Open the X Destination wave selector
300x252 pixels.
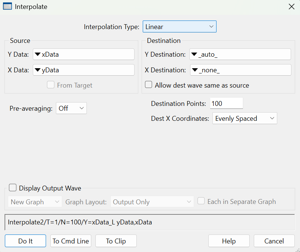(240, 70)
